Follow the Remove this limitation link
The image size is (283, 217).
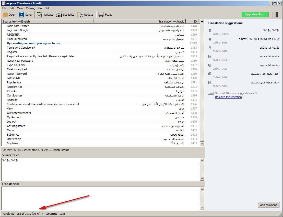point(228,97)
